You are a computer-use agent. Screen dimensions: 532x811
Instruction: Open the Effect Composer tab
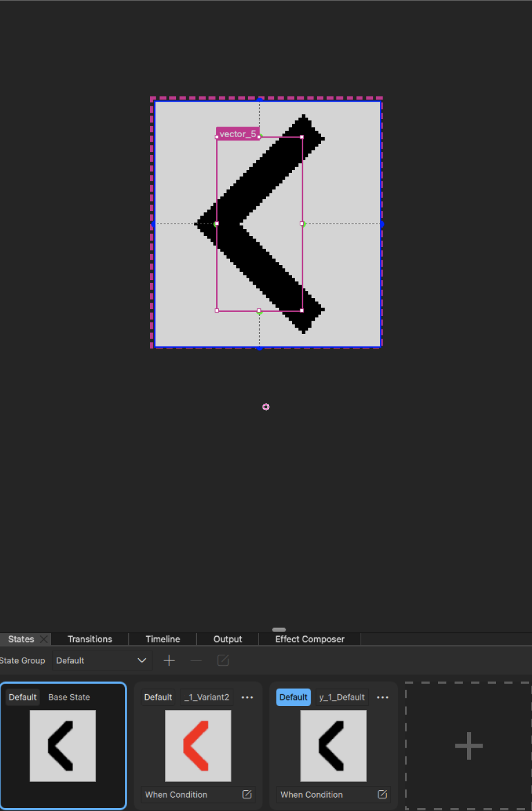click(x=310, y=639)
